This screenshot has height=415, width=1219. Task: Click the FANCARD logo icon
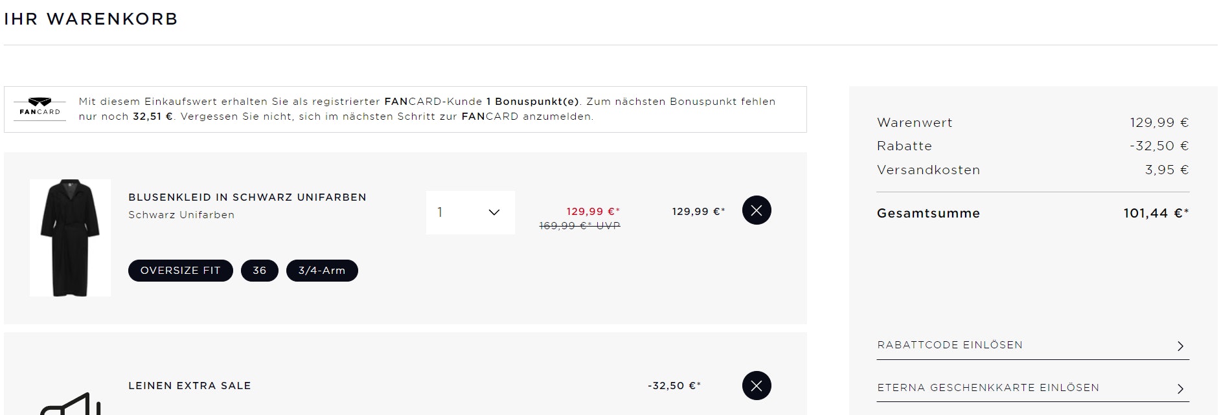[40, 107]
